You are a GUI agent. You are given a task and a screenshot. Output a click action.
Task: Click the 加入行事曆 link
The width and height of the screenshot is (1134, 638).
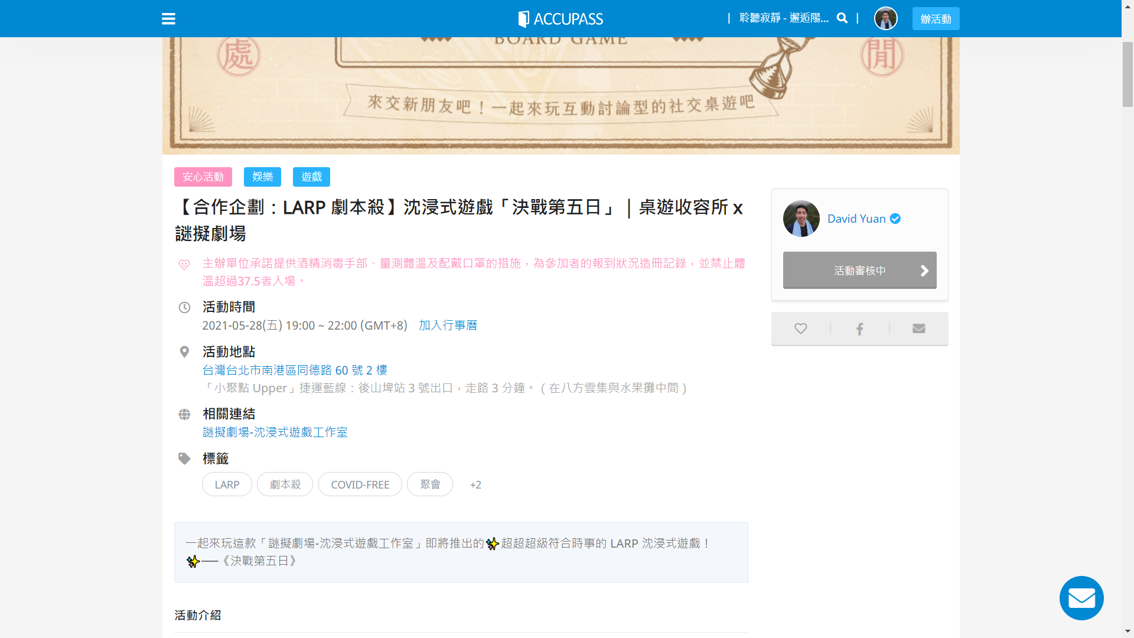coord(448,325)
